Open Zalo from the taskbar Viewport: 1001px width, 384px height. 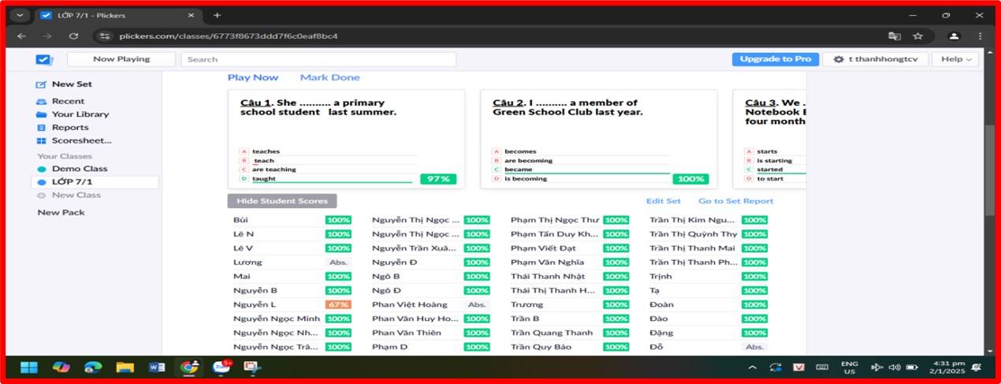click(221, 367)
